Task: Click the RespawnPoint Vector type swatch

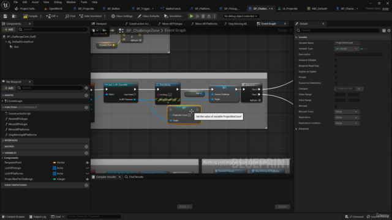Action: pyautogui.click(x=55, y=163)
